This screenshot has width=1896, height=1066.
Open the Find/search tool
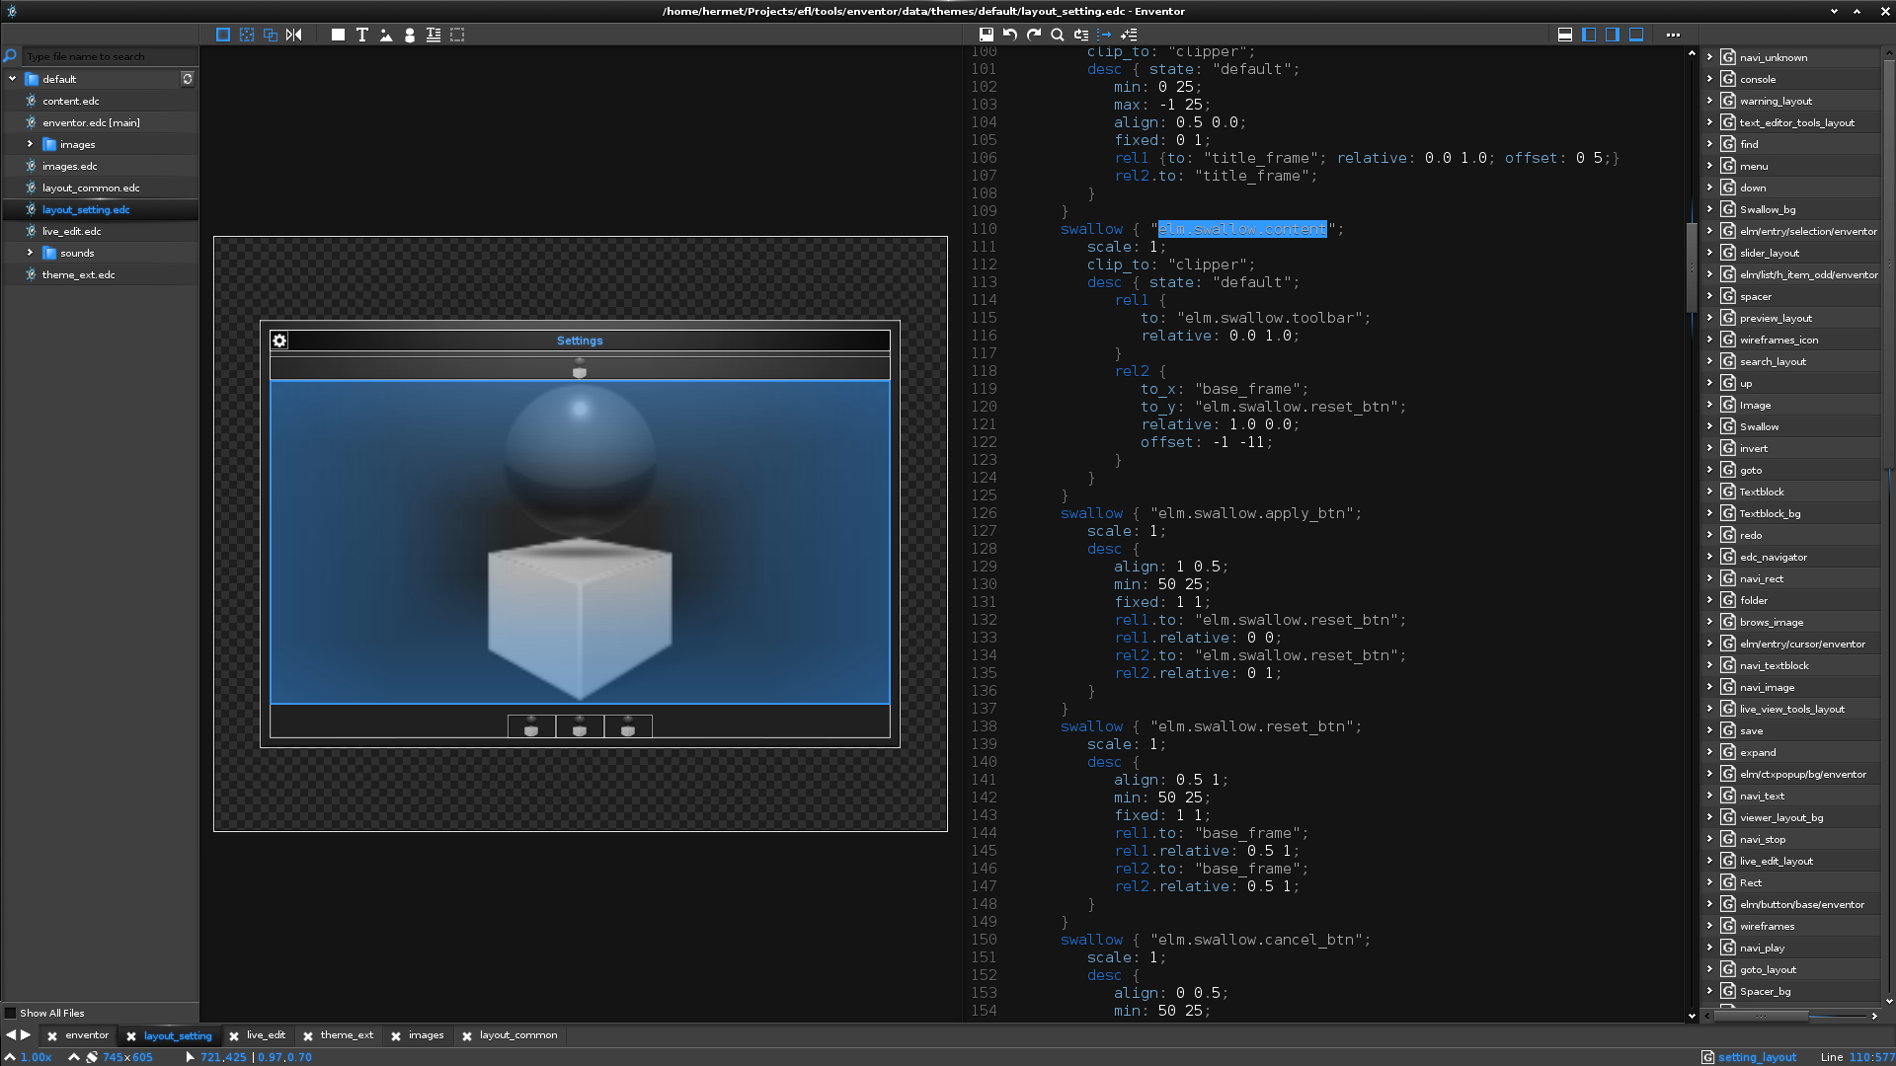[1058, 35]
